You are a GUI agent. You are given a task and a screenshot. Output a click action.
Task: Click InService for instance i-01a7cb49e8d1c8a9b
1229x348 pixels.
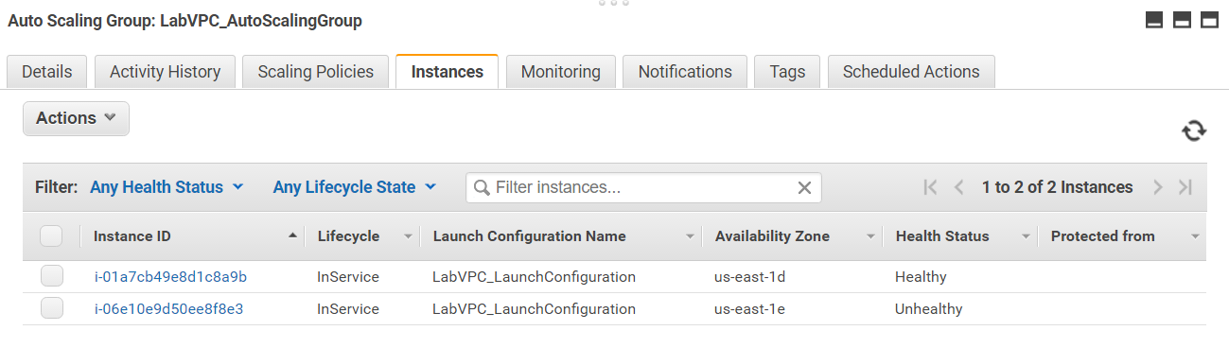(348, 277)
